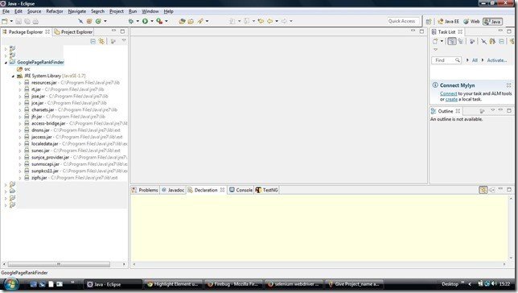
Task: Click the green Run button
Action: pyautogui.click(x=145, y=21)
